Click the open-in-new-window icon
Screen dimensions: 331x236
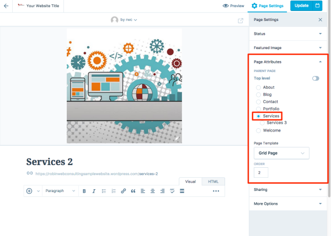(241, 20)
